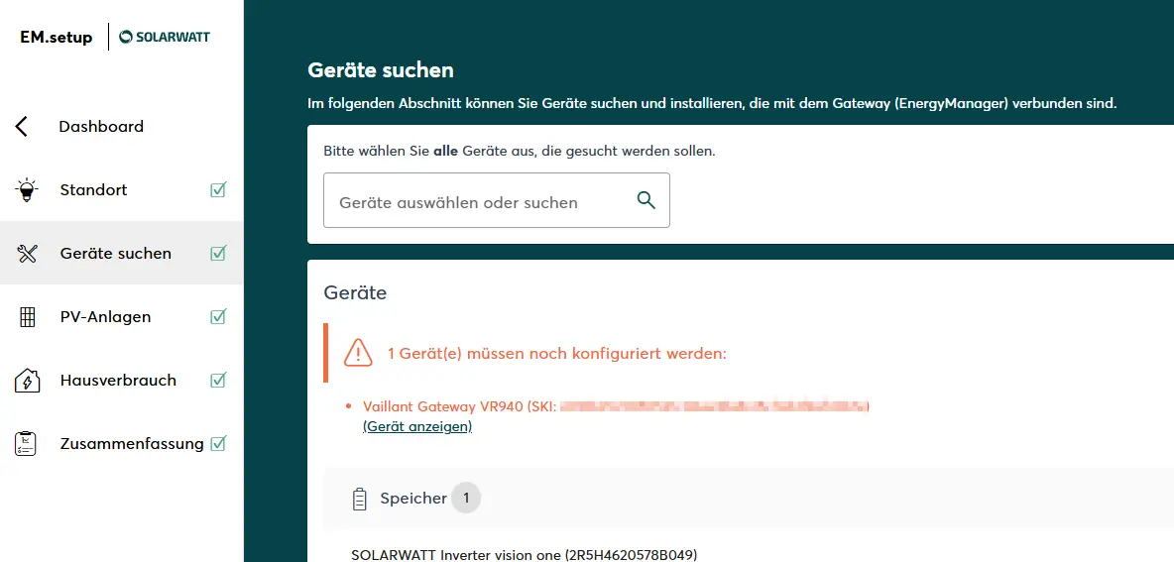The image size is (1174, 562).
Task: Toggle the Geräte suchen checkmark
Action: 218,254
